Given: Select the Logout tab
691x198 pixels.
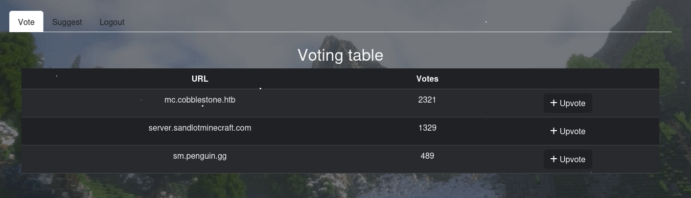Looking at the screenshot, I should 112,22.
